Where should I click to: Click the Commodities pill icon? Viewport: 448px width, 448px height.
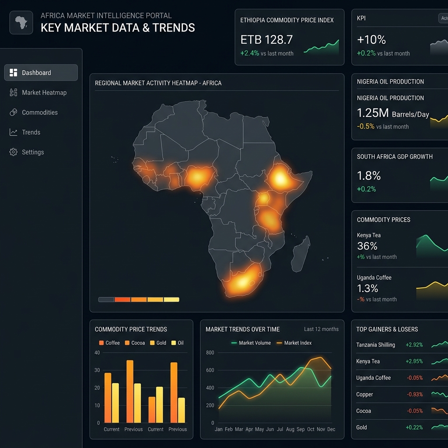pyautogui.click(x=14, y=112)
